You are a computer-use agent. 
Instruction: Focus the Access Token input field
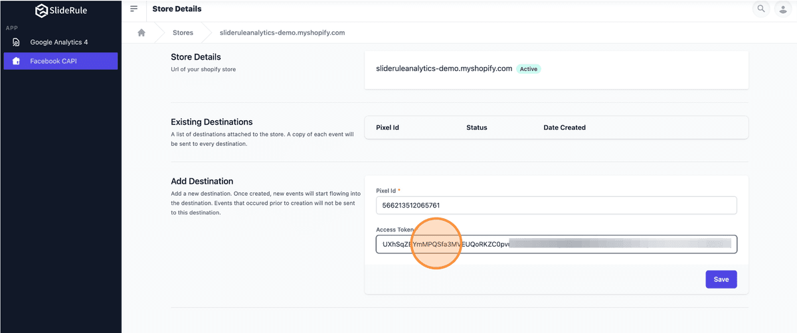point(557,244)
